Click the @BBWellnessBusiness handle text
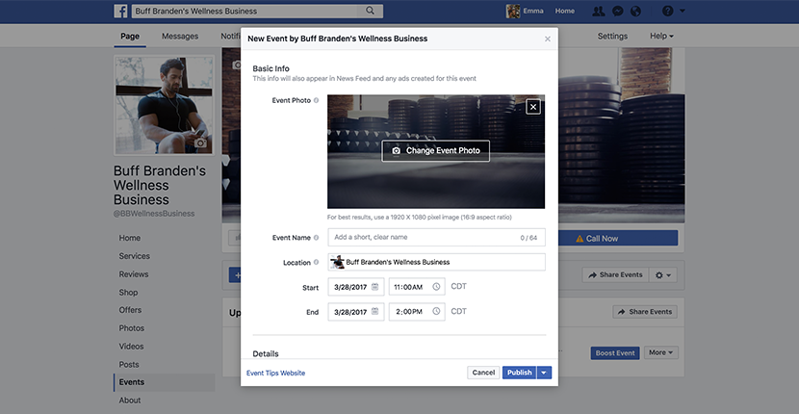 click(x=154, y=214)
